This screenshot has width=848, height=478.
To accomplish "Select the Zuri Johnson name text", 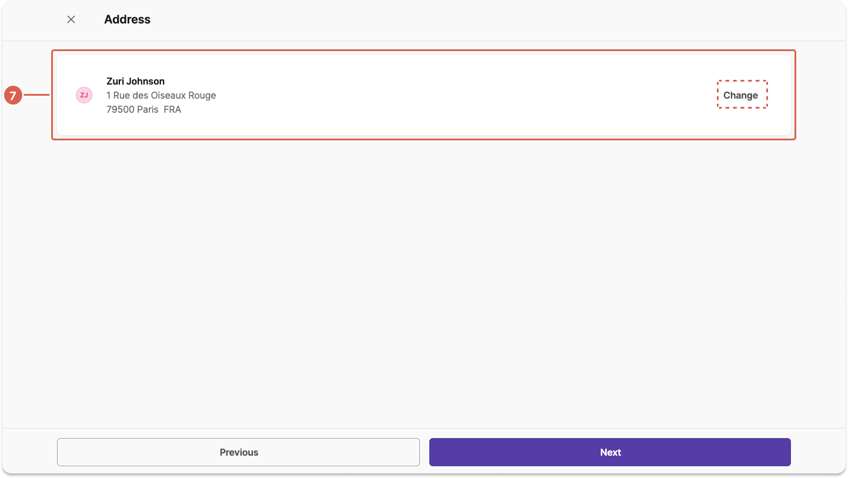I will point(135,81).
